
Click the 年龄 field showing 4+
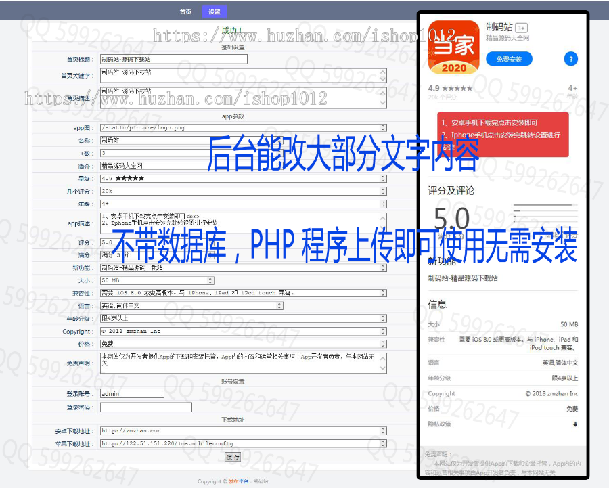(244, 204)
